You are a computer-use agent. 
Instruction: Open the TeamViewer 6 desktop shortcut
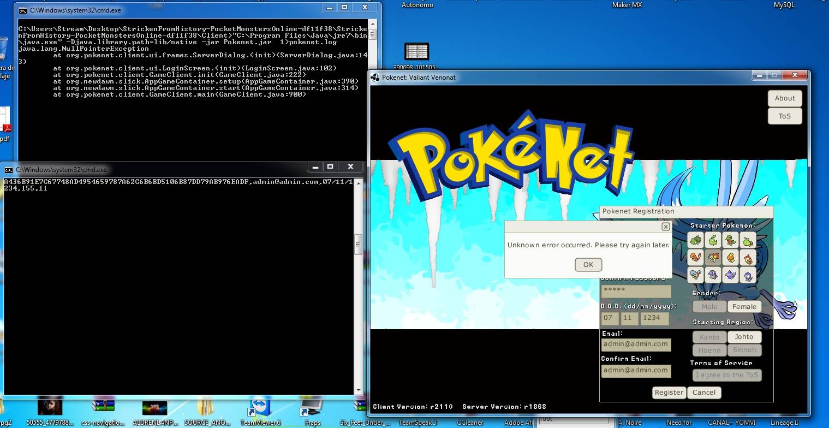pos(261,412)
